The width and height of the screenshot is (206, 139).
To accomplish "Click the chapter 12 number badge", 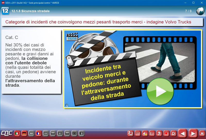I will point(5,11).
